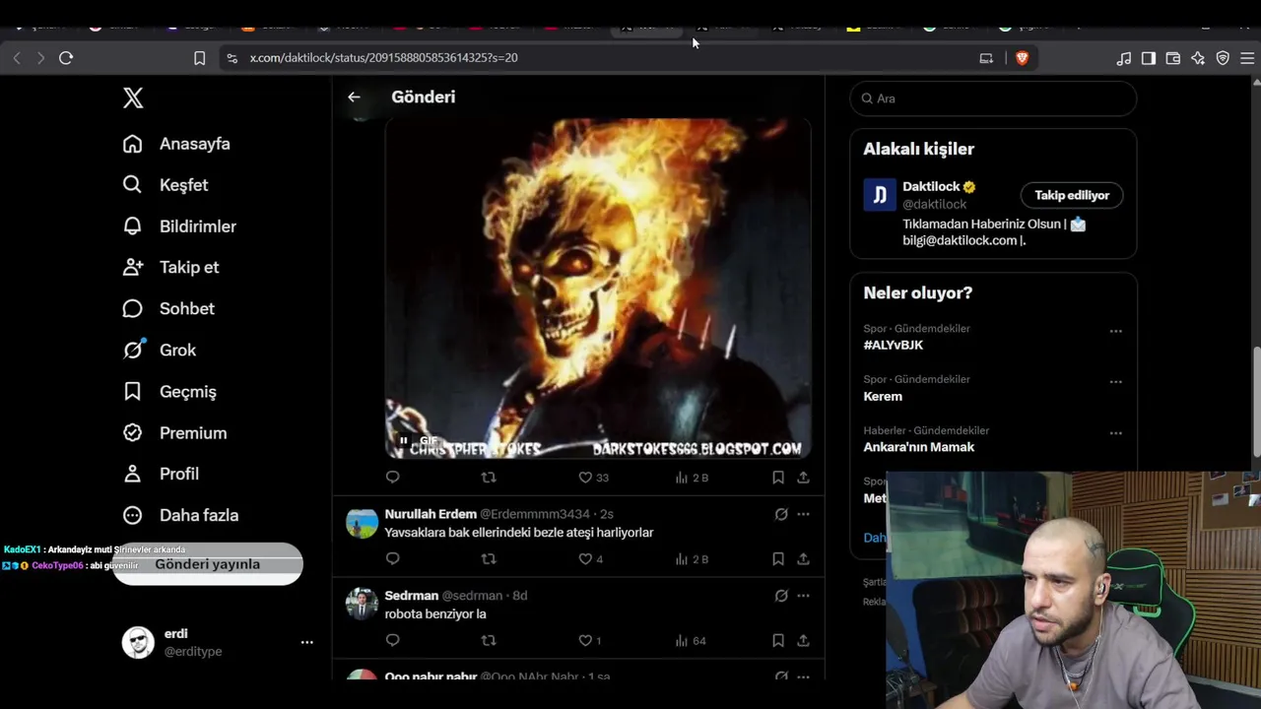Click Gönderi yayınla post button
Screen dimensions: 1261x709
click(x=208, y=564)
